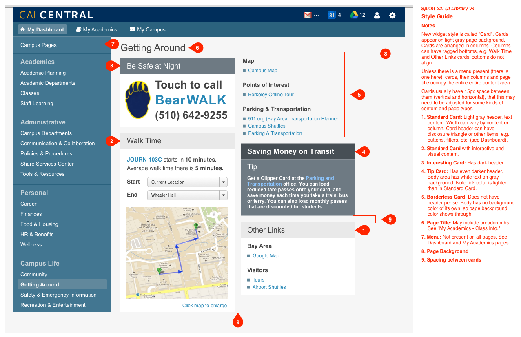The height and width of the screenshot is (337, 521).
Task: Select Campus Departments in the sidebar
Action: pos(46,133)
